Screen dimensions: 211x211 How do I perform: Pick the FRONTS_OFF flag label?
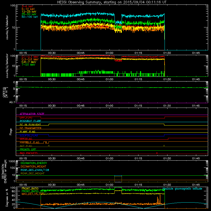[28, 150]
